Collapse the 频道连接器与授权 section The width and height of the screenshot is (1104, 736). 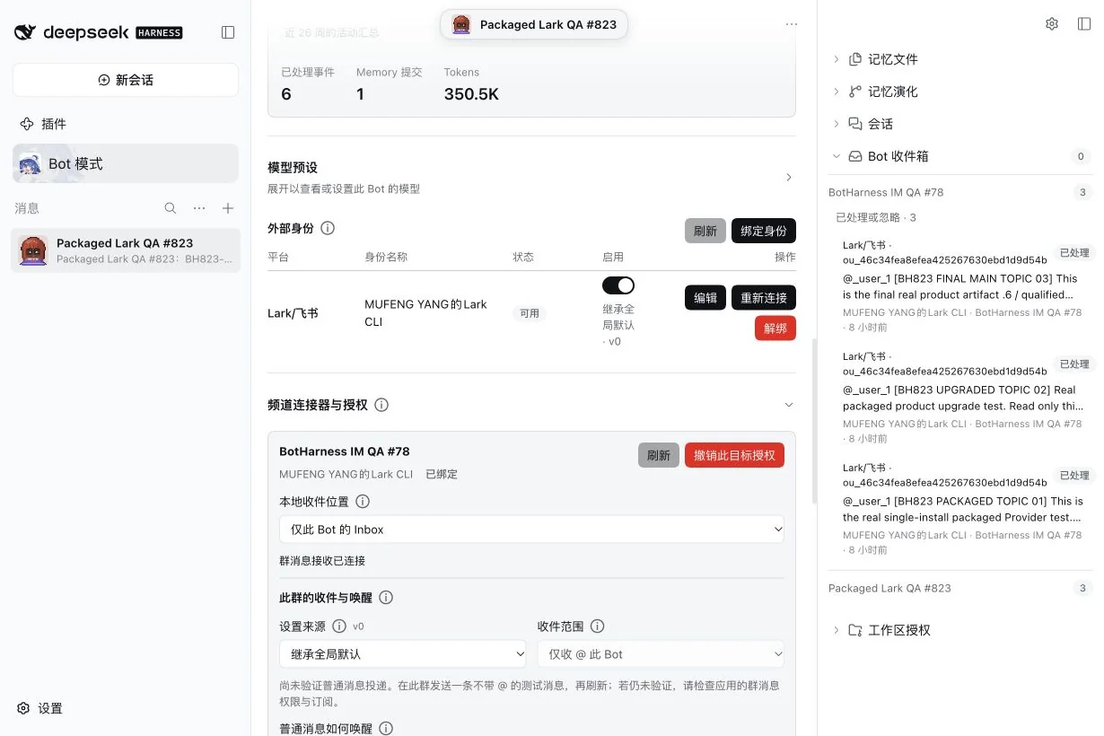pos(789,405)
